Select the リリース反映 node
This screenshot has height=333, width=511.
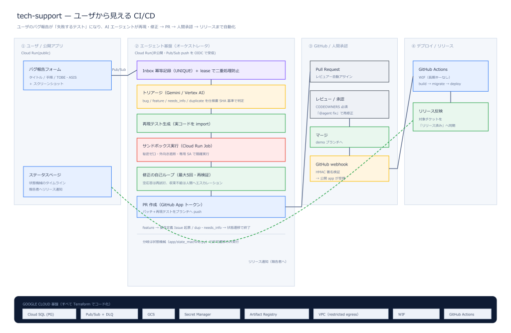click(x=451, y=117)
